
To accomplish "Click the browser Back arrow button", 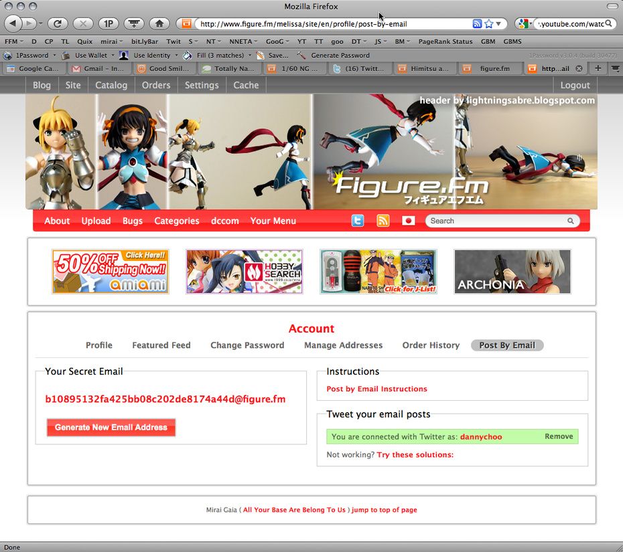I will [x=13, y=24].
